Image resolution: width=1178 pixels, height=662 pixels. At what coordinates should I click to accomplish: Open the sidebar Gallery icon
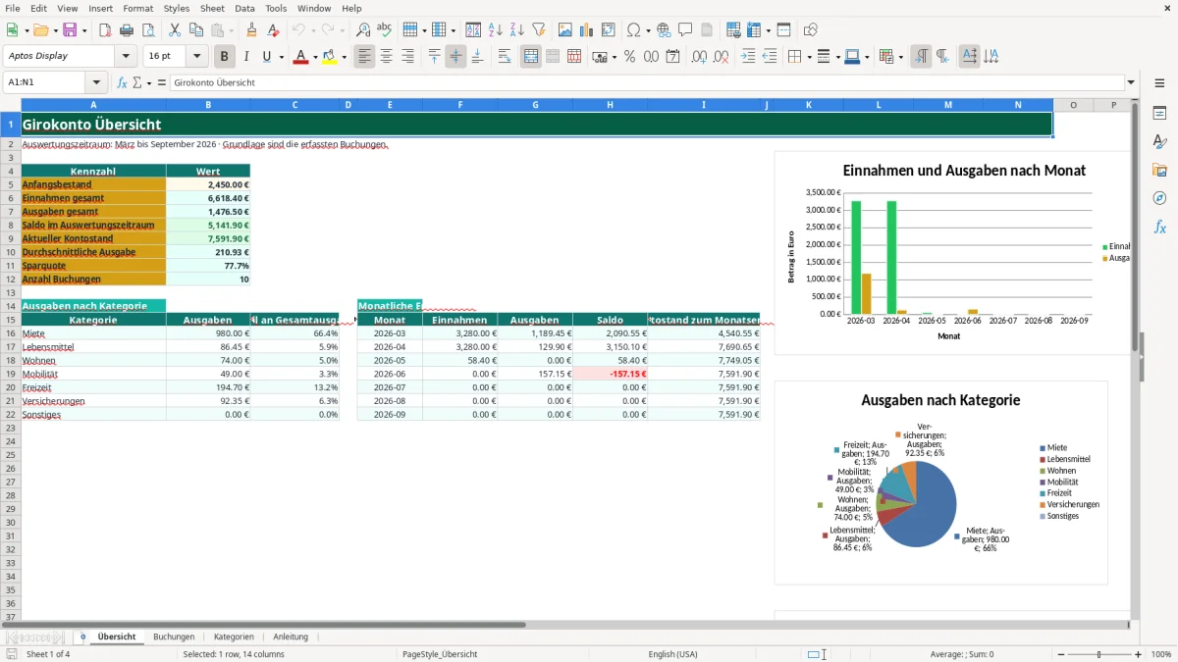[x=1159, y=170]
